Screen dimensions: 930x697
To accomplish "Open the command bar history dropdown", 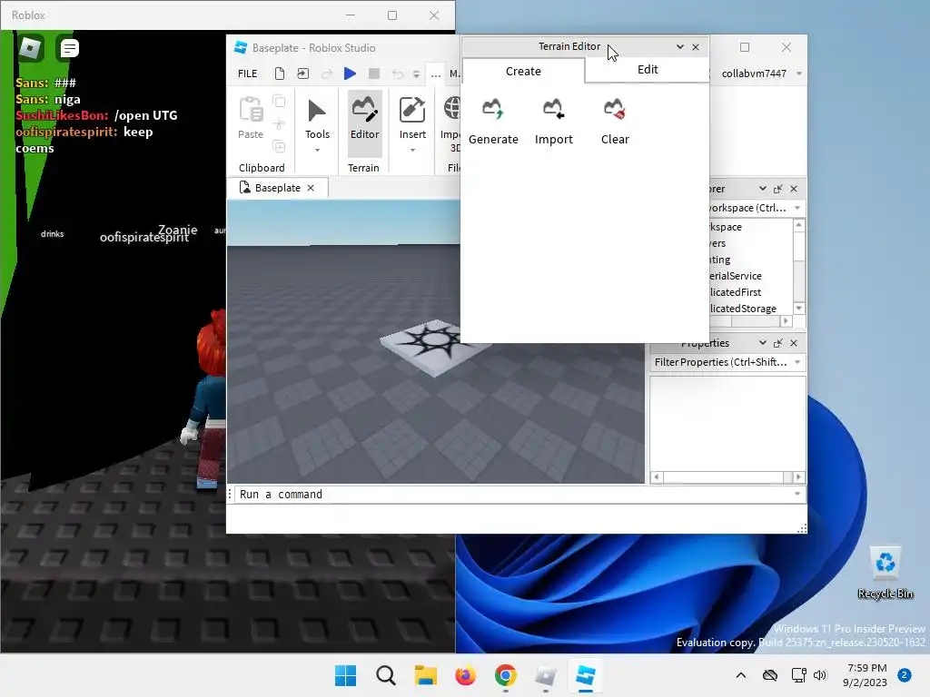I will [x=797, y=494].
